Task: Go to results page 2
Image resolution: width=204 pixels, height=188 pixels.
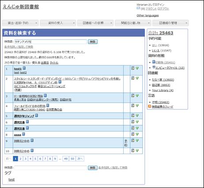Action: point(20,159)
